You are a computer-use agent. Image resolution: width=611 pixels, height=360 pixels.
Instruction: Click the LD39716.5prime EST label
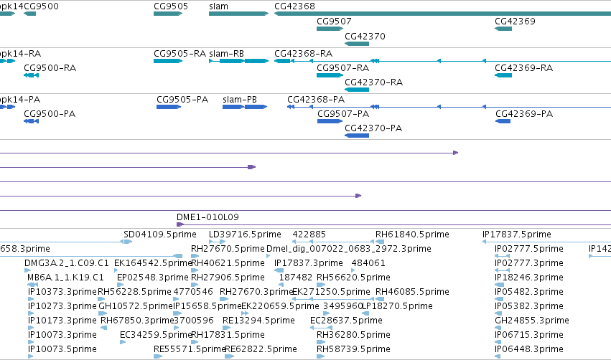245,235
